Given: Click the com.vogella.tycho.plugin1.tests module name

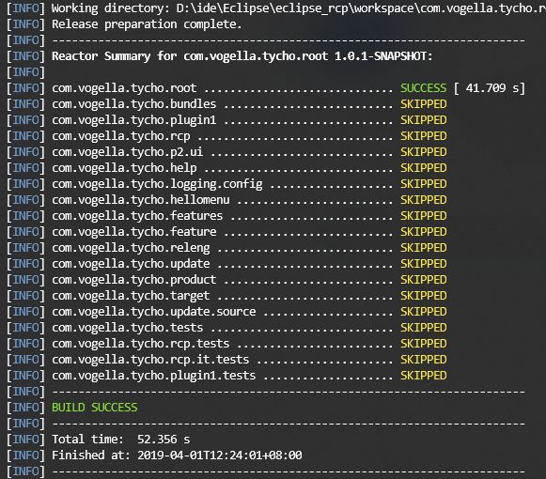Looking at the screenshot, I should 154,376.
